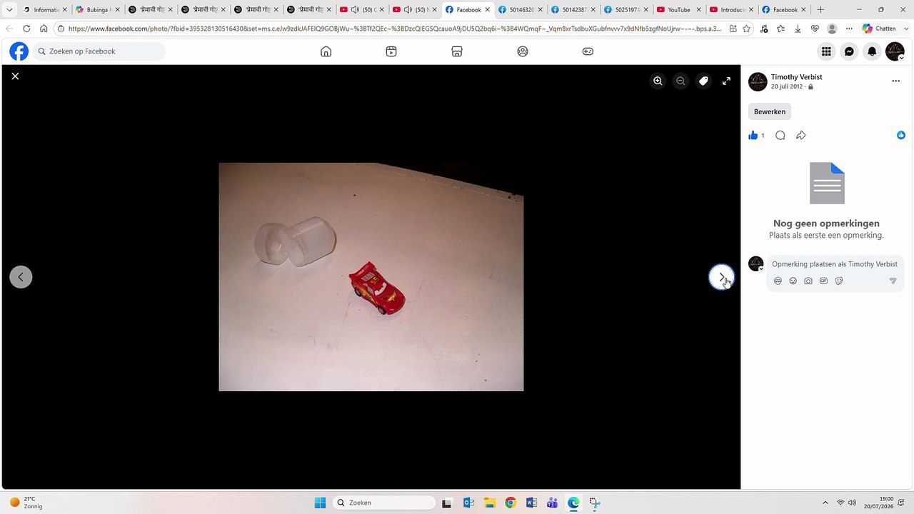Open the browser tab list dropdown

(9, 10)
